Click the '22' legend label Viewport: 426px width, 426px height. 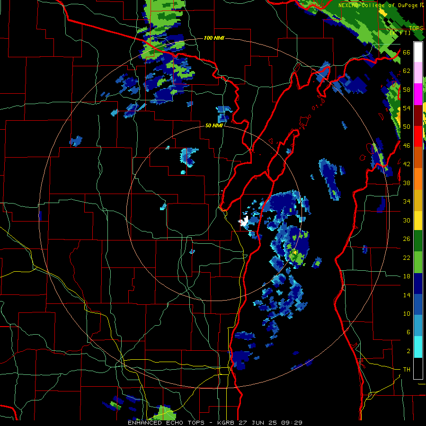pos(407,257)
